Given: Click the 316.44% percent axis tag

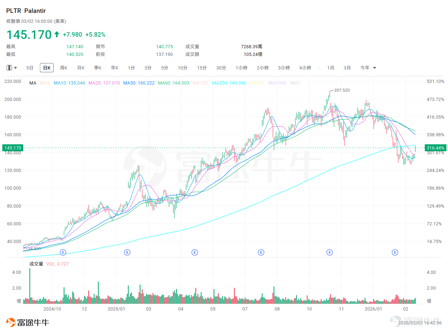Looking at the screenshot, I should tap(435, 148).
